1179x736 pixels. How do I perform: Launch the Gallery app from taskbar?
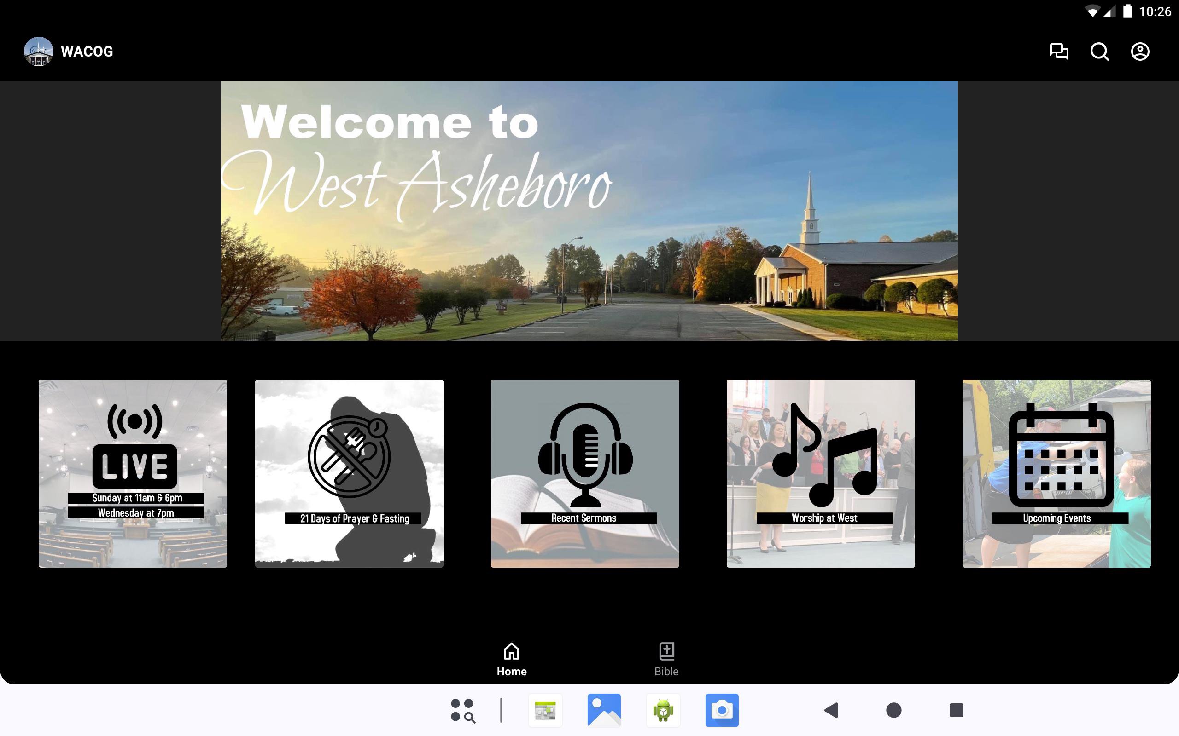(604, 710)
